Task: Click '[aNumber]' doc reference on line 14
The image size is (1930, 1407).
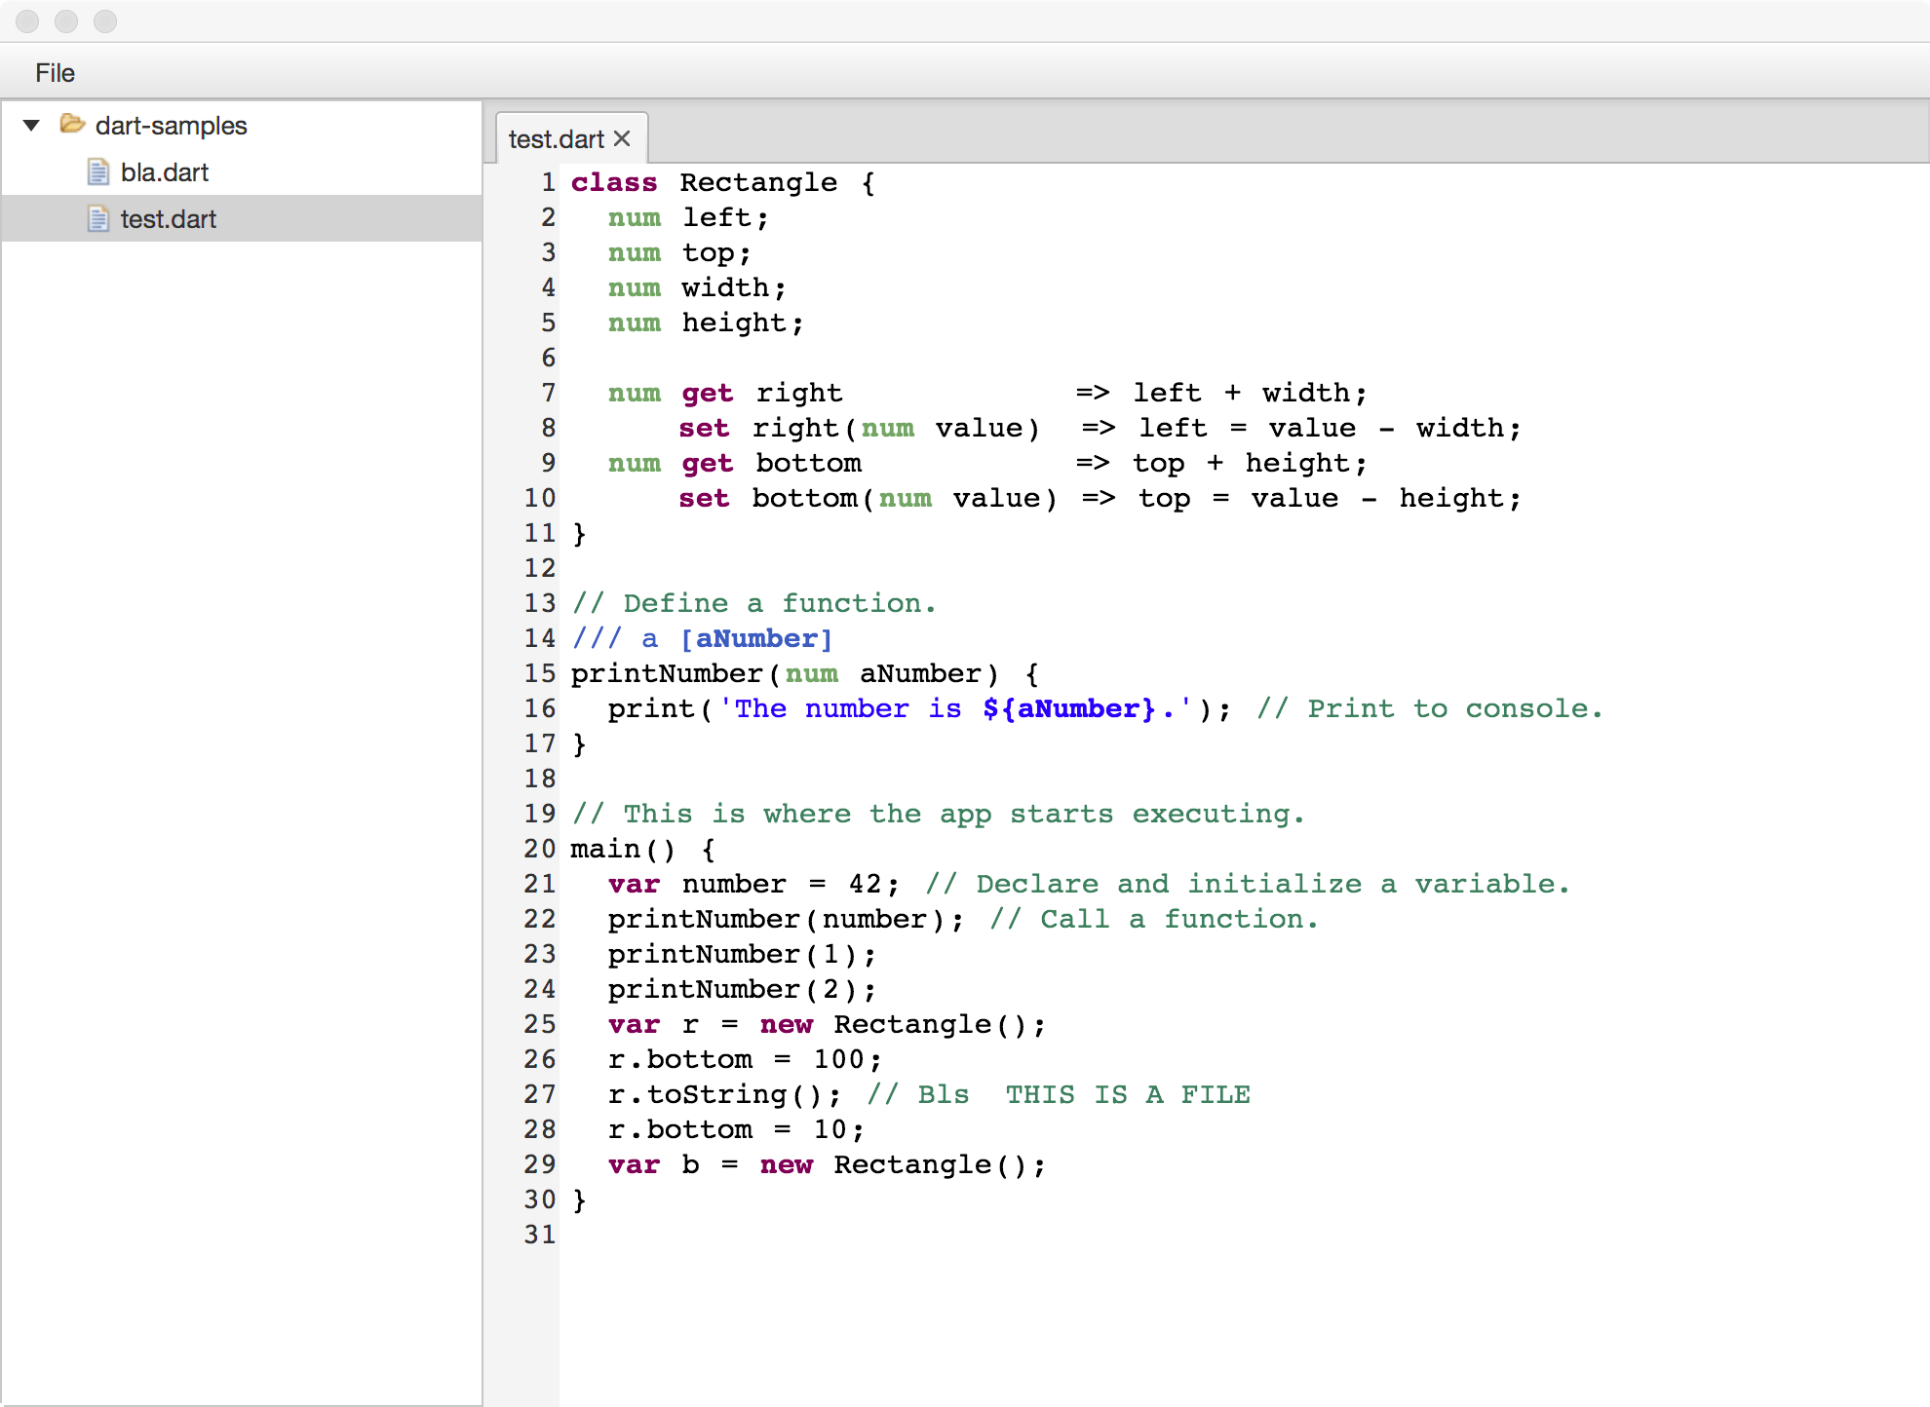Action: pos(756,638)
